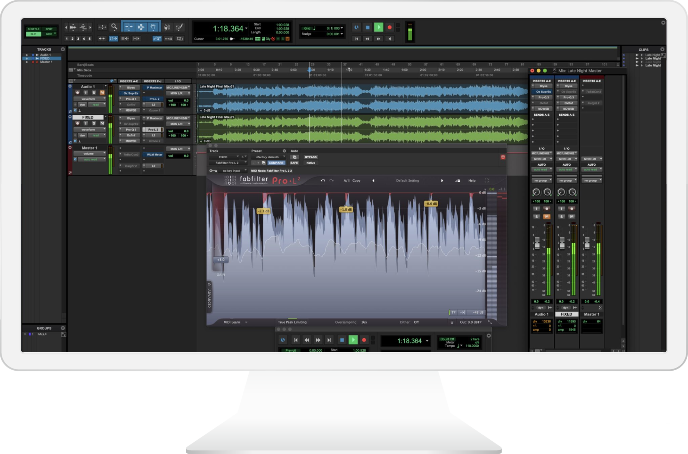Screen dimensions: 688x454
Task: Click Return to Zero in main toolbar
Action: click(x=357, y=39)
